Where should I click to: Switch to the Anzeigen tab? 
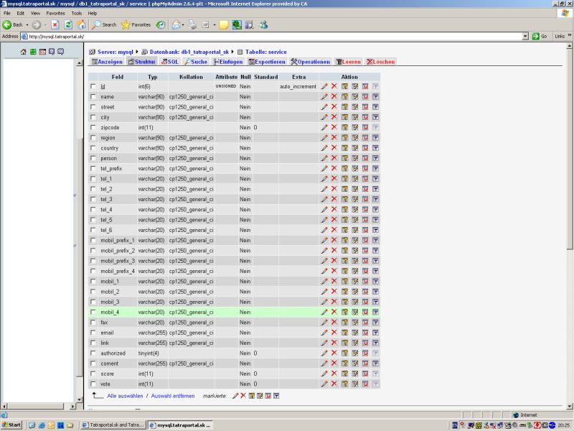(x=107, y=62)
